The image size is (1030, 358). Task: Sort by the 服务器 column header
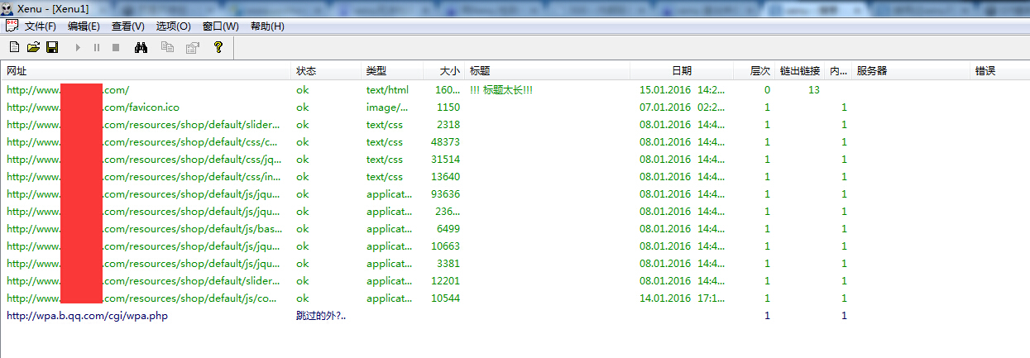[911, 71]
